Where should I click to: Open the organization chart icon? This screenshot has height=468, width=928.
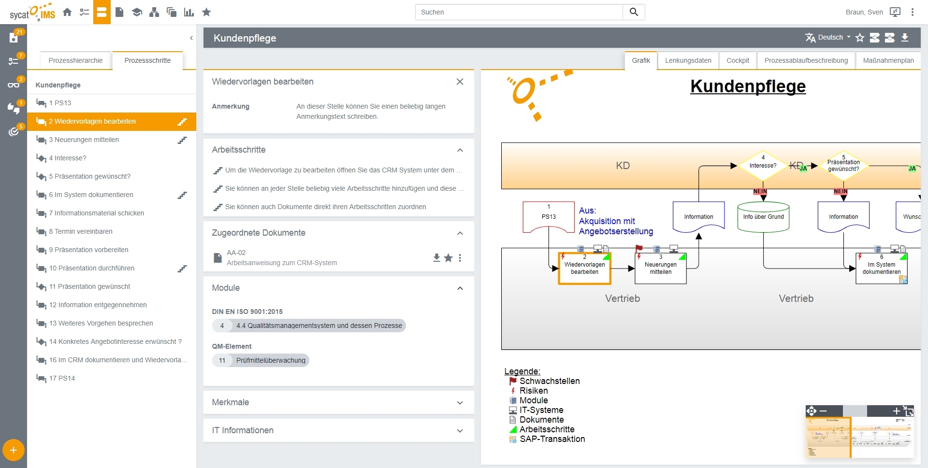coord(154,12)
